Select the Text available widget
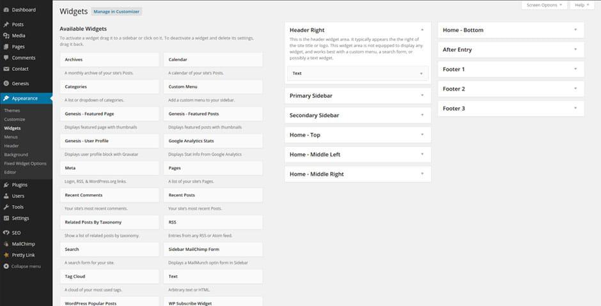Screen dimensions: 601x306 click(213, 277)
